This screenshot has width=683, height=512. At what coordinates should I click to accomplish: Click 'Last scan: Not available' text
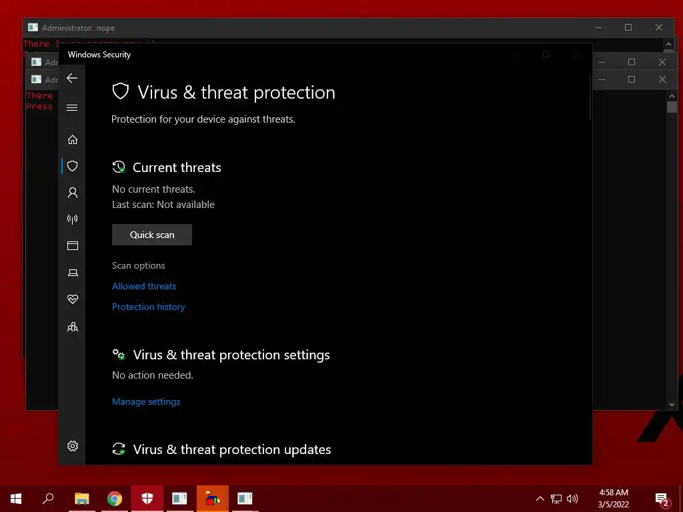[x=163, y=205]
